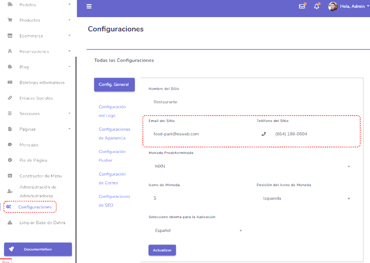Click the Configuraciones gears icon
This screenshot has width=370, height=263.
tap(9, 207)
